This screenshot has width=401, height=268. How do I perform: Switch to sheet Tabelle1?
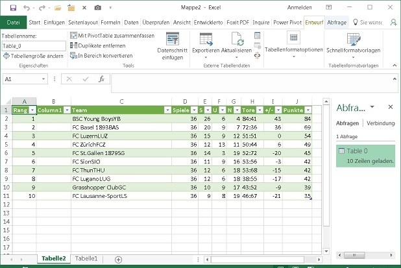tap(86, 258)
